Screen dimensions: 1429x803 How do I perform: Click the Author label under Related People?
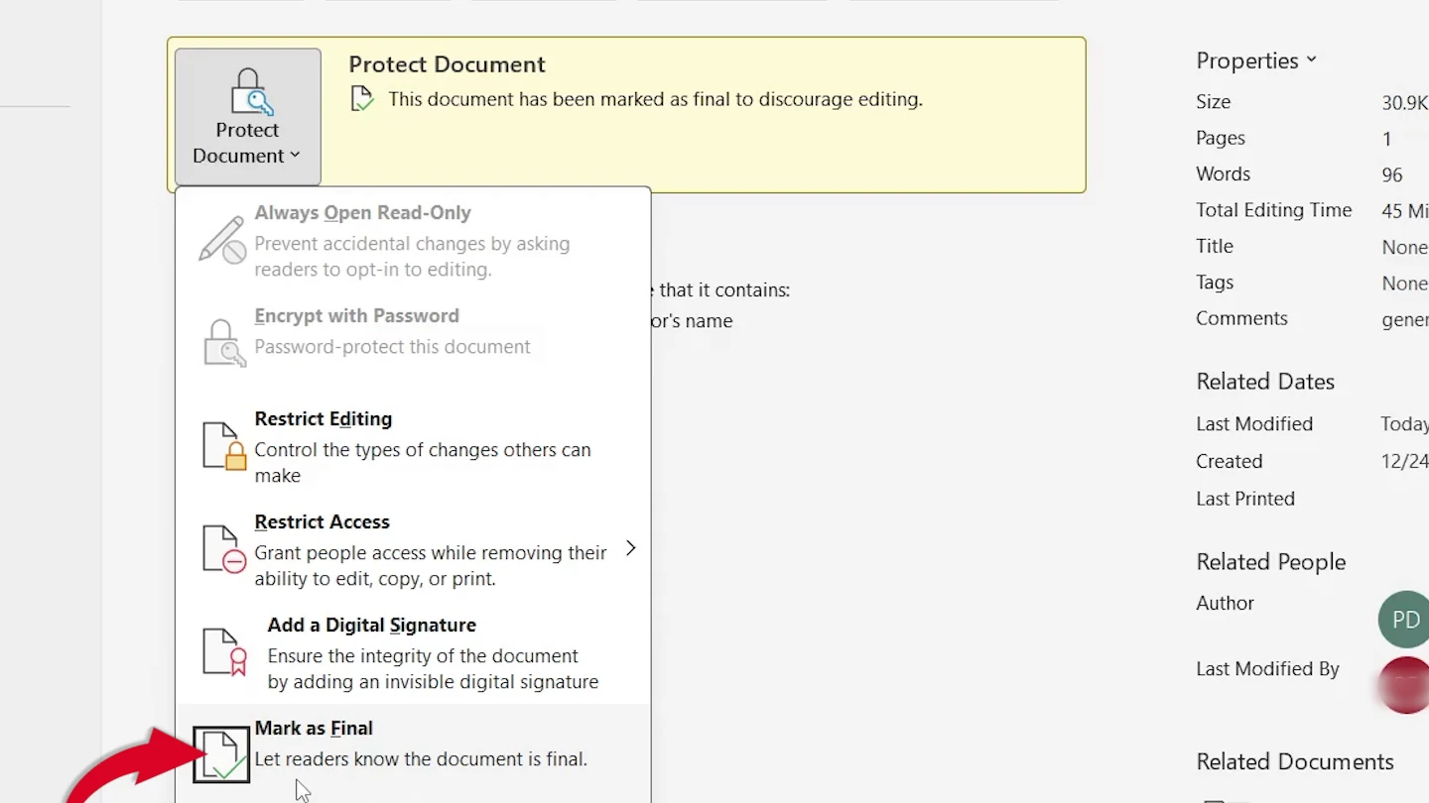tap(1225, 603)
